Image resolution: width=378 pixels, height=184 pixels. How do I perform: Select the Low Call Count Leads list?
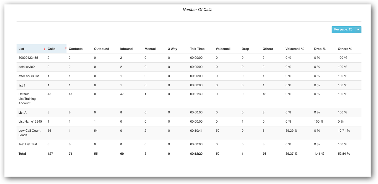tap(29, 133)
